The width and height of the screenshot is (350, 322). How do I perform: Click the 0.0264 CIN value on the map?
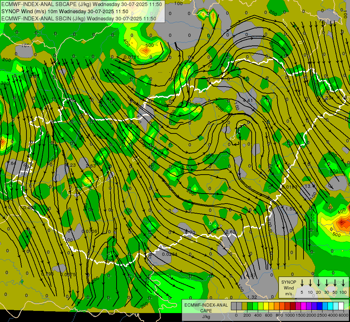click(x=170, y=254)
